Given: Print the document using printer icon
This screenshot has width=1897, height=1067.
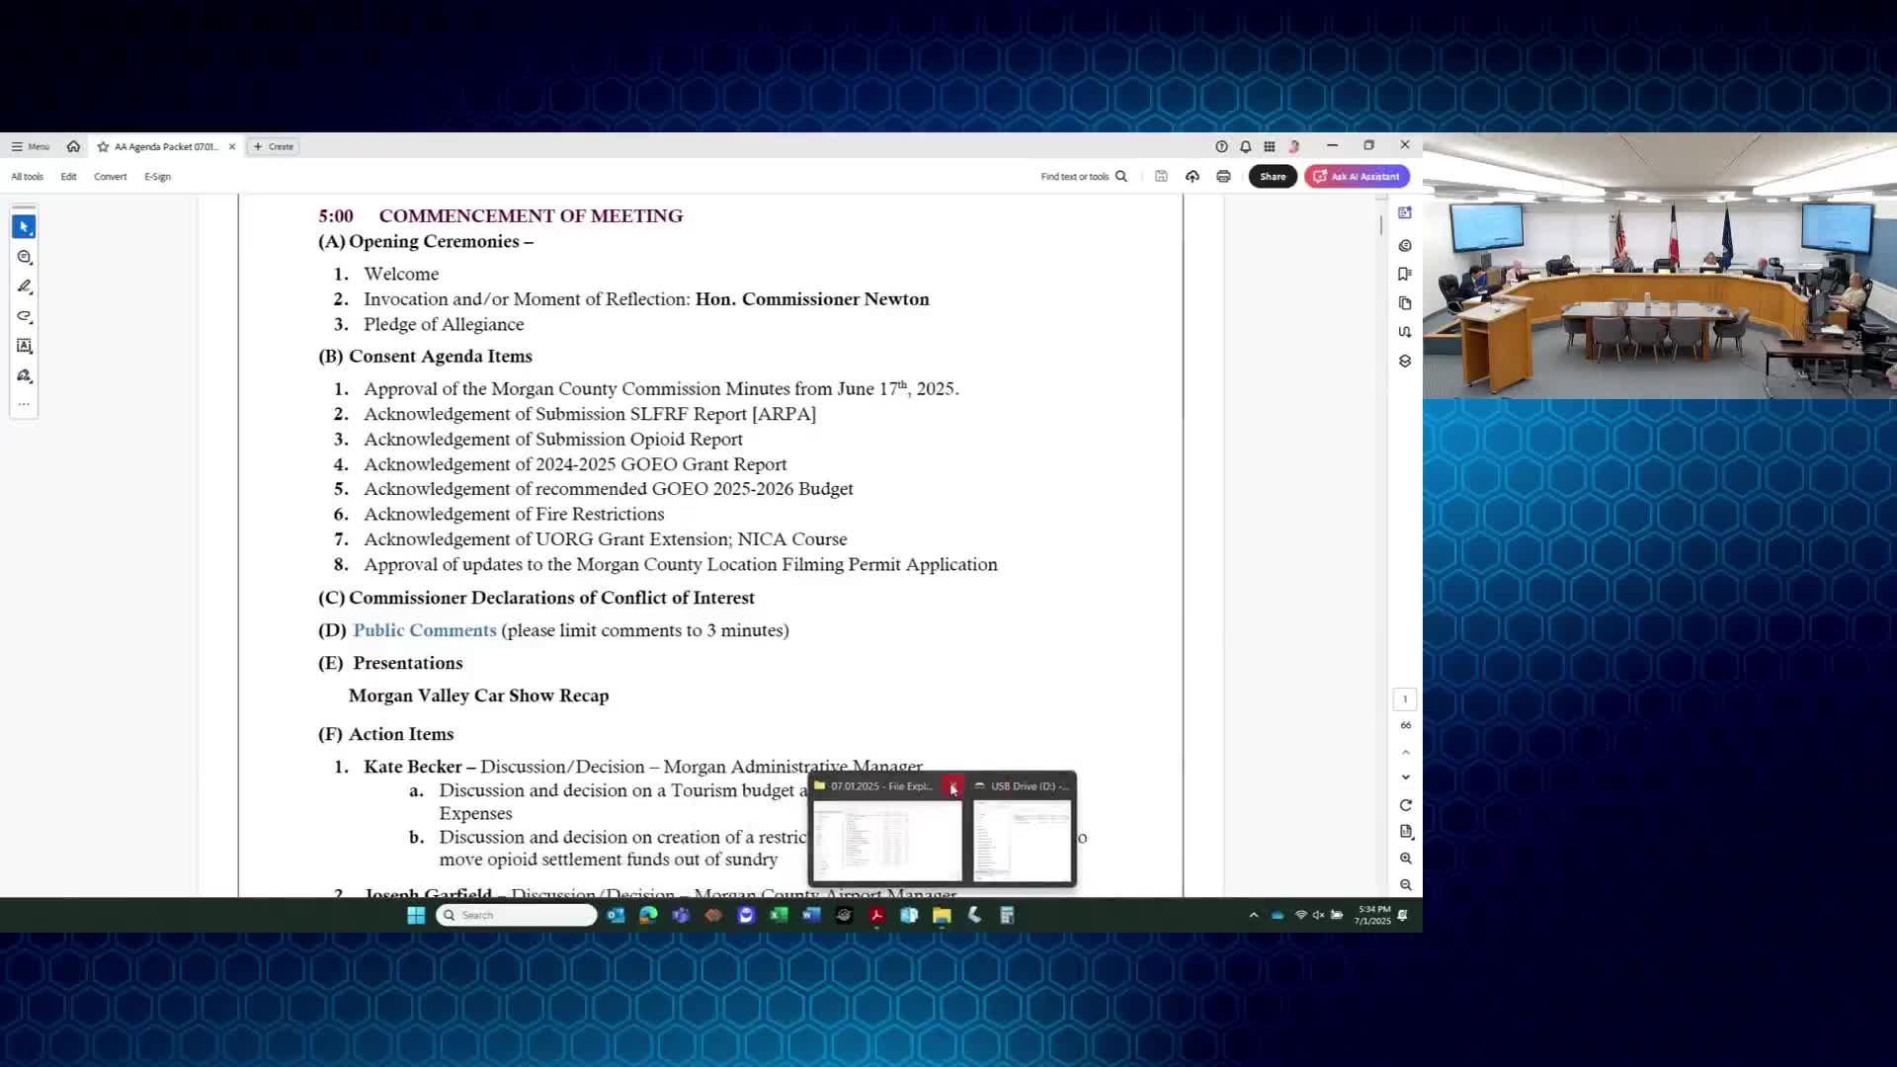Looking at the screenshot, I should coord(1223,177).
